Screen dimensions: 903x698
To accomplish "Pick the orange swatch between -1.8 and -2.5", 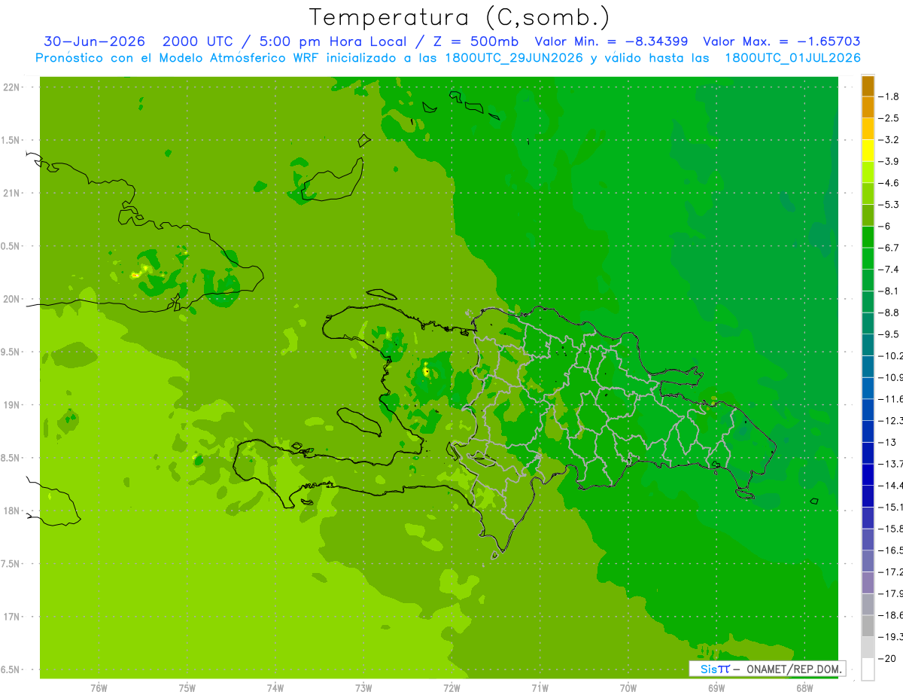I will [868, 108].
